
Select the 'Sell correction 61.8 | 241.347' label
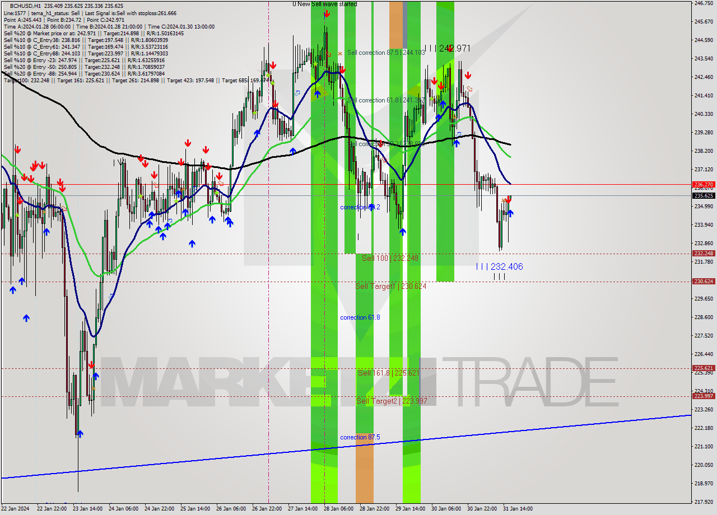(x=386, y=100)
